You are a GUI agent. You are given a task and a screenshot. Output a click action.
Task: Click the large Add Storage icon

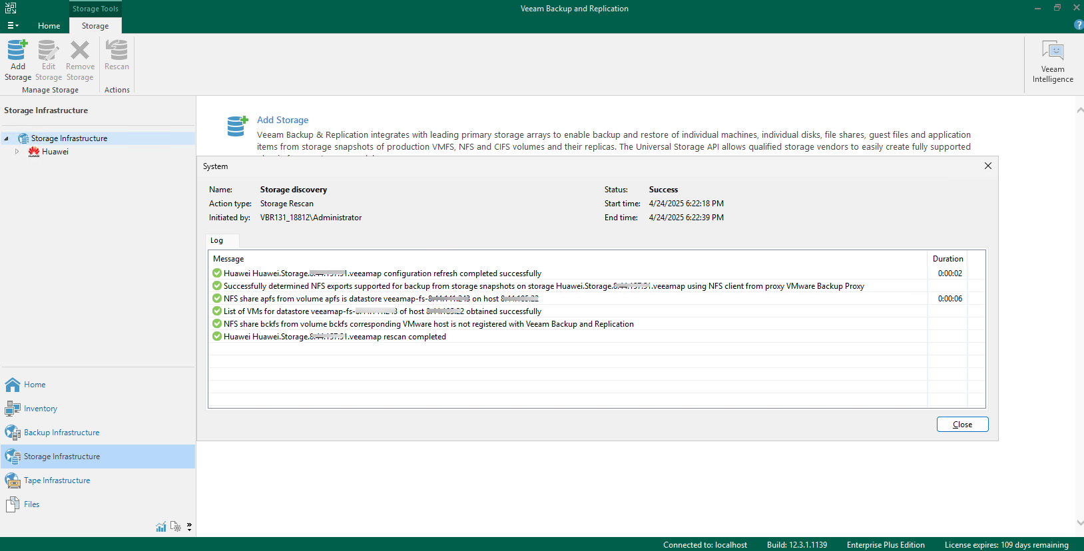point(237,126)
